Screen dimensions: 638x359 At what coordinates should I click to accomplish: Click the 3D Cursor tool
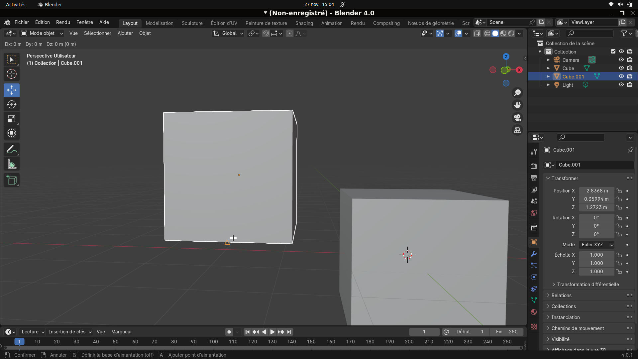pos(12,74)
